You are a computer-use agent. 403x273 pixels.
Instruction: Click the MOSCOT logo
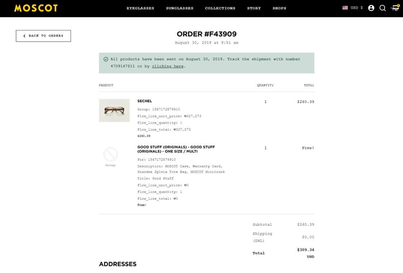pyautogui.click(x=36, y=8)
